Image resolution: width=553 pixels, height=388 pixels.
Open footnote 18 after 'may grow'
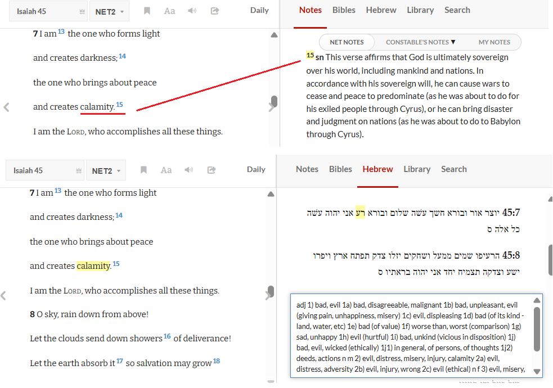[217, 361]
